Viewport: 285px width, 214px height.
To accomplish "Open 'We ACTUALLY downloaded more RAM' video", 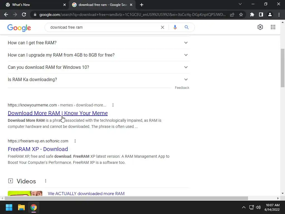I will click(86, 193).
